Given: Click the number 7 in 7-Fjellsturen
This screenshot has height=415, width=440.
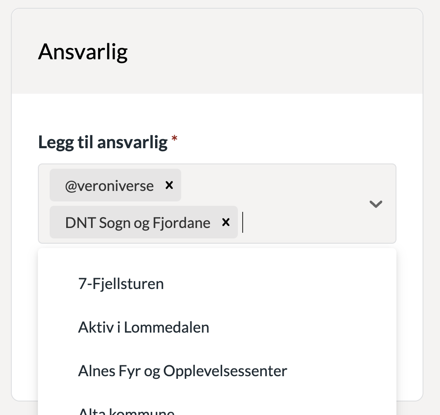Looking at the screenshot, I should click(81, 284).
